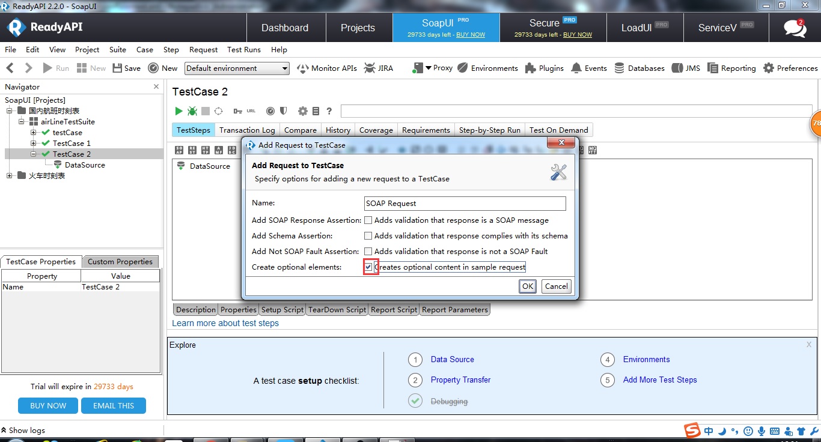The width and height of the screenshot is (821, 442).
Task: Open JIRA from the toolbar
Action: (378, 68)
